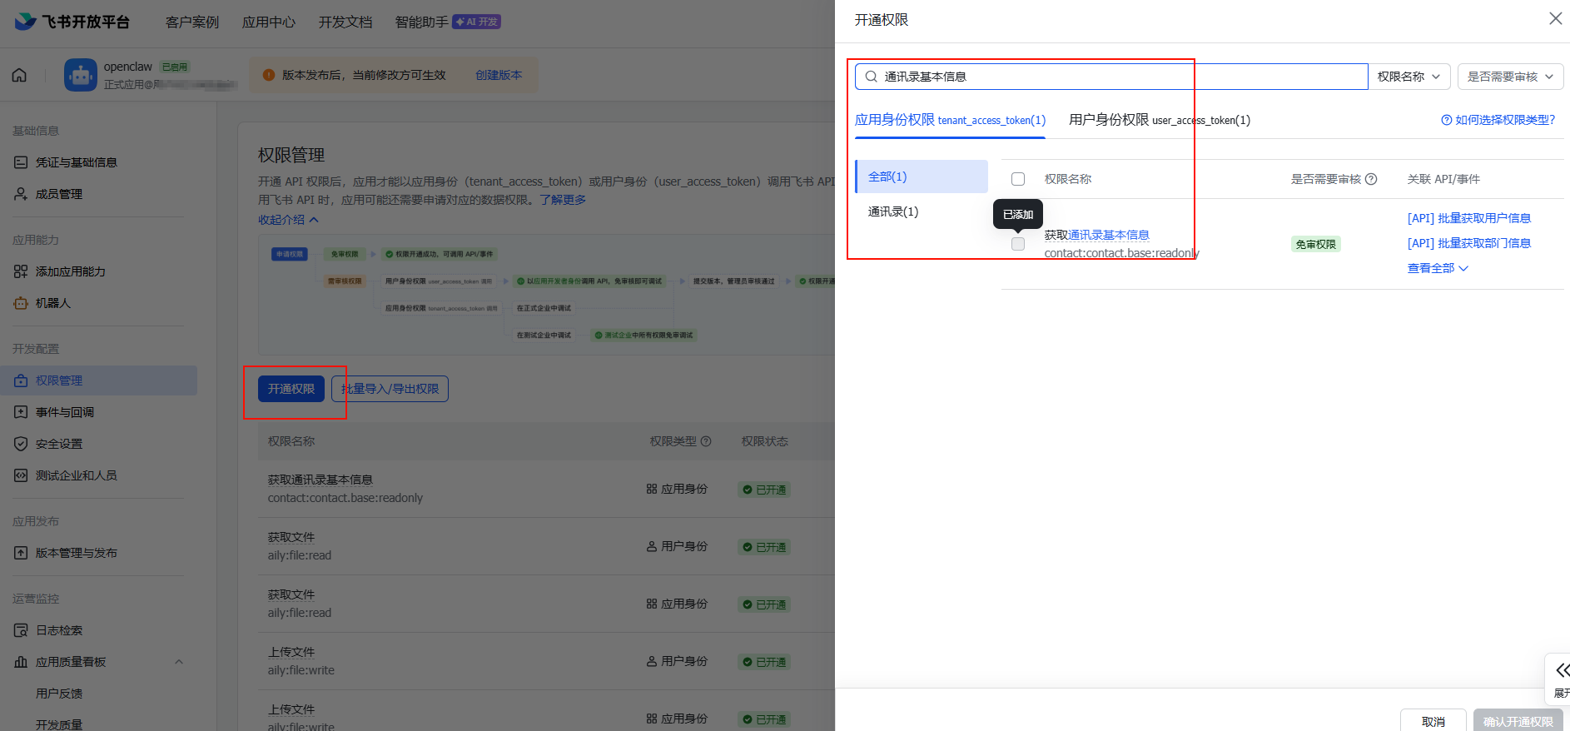The image size is (1570, 731).
Task: Click into the permission search input field
Action: point(1115,77)
